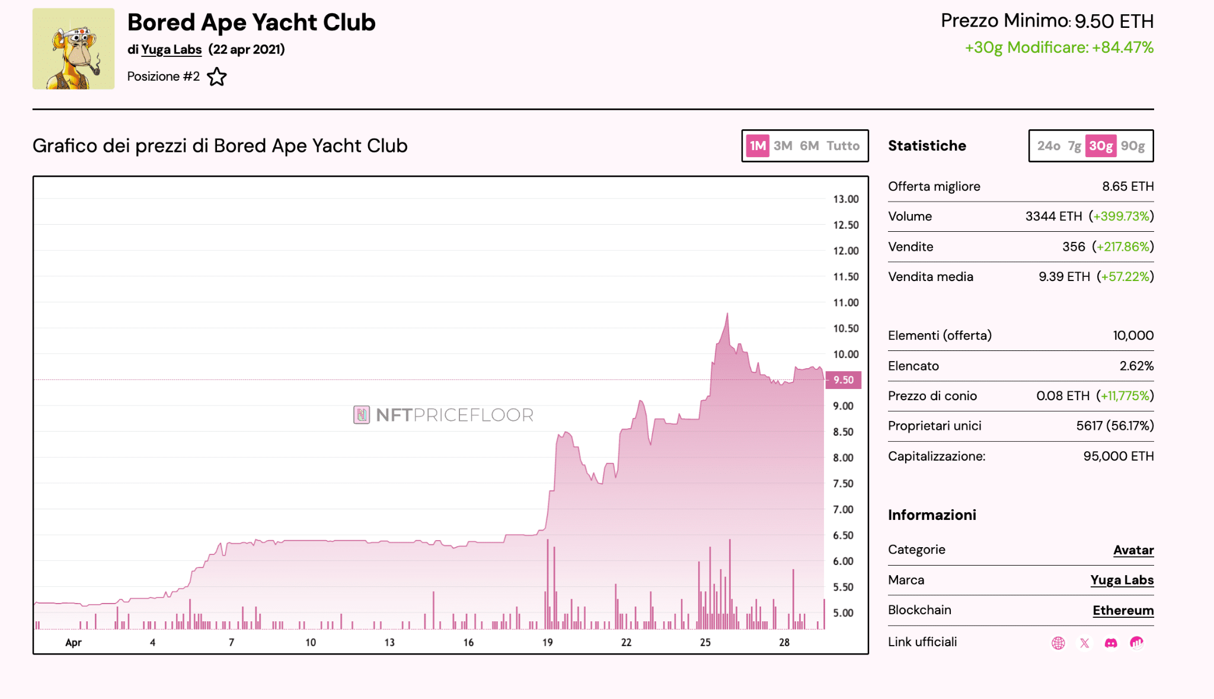The image size is (1214, 699).
Task: Click the Elementi (offerta) 10,000 value
Action: pyautogui.click(x=1133, y=336)
